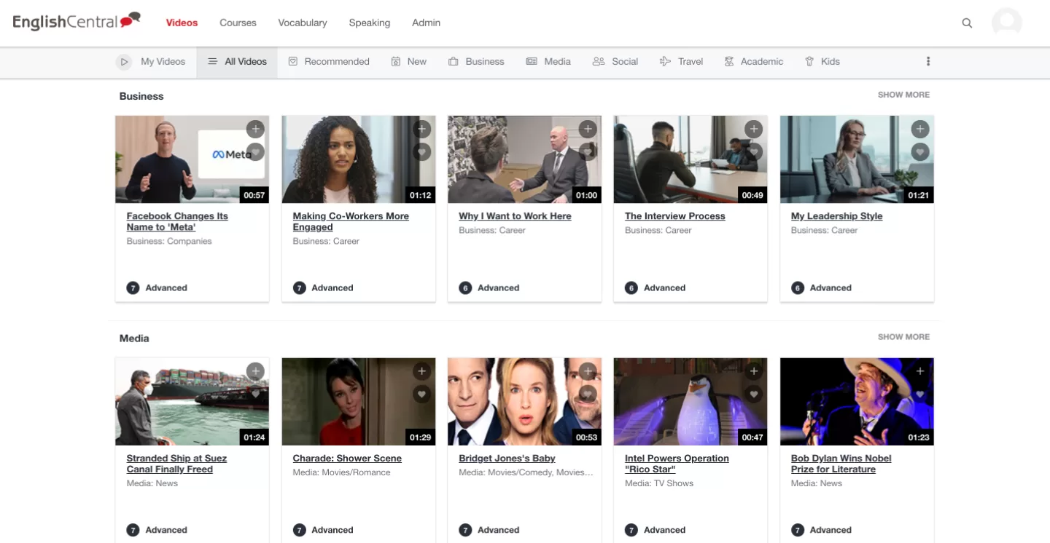Open 'Stranded Ship at Suez Canal Finally Freed' link

click(176, 464)
